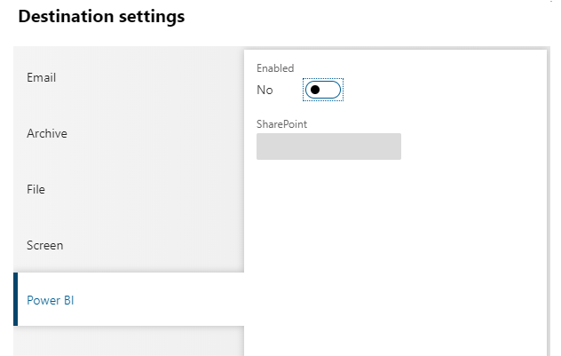Click the SharePoint input field
Screen dimensions: 561x356
pyautogui.click(x=328, y=146)
